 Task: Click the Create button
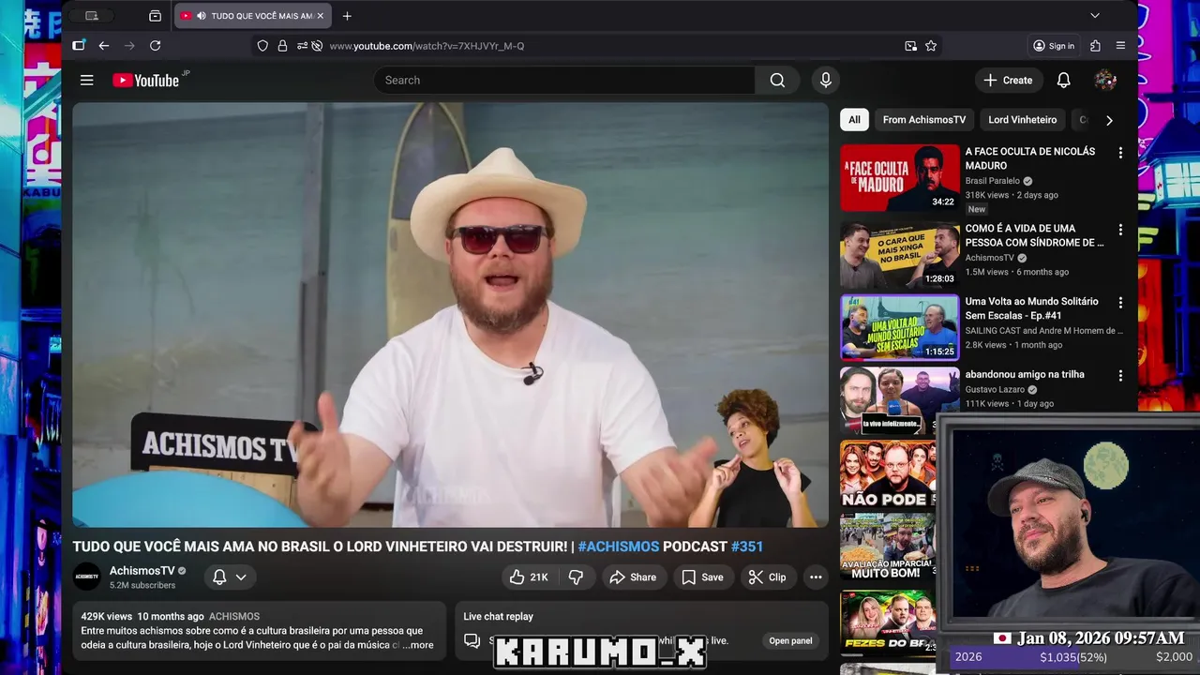coord(1008,81)
